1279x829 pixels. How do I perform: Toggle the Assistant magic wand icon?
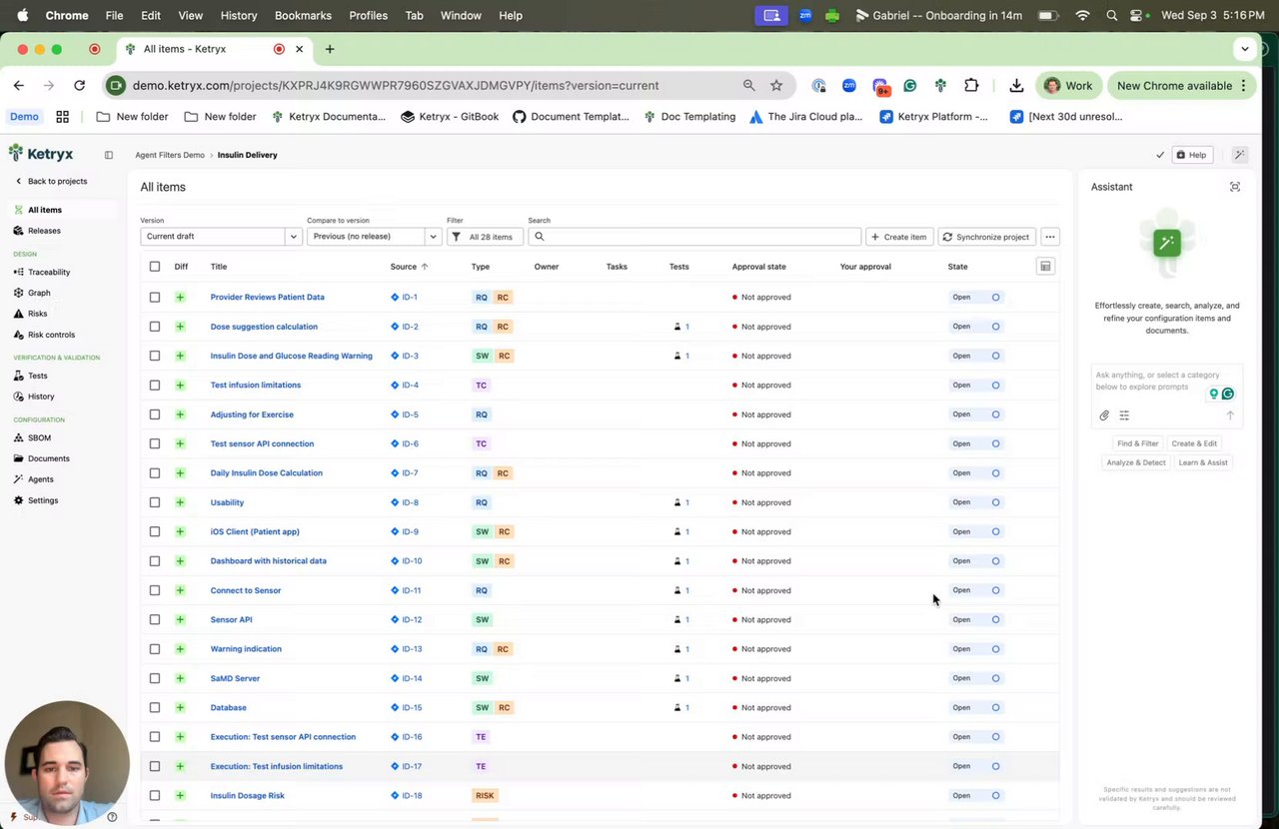pos(1239,155)
